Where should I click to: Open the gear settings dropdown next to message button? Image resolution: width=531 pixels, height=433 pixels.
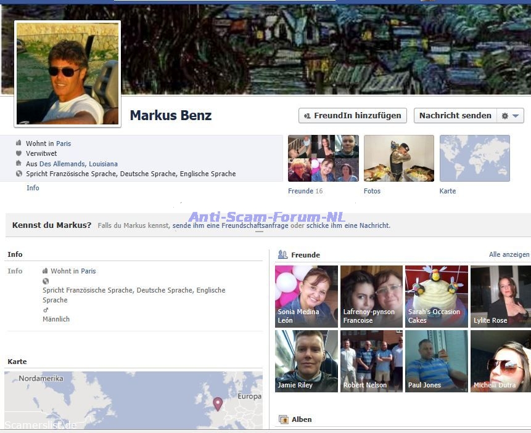tap(511, 116)
